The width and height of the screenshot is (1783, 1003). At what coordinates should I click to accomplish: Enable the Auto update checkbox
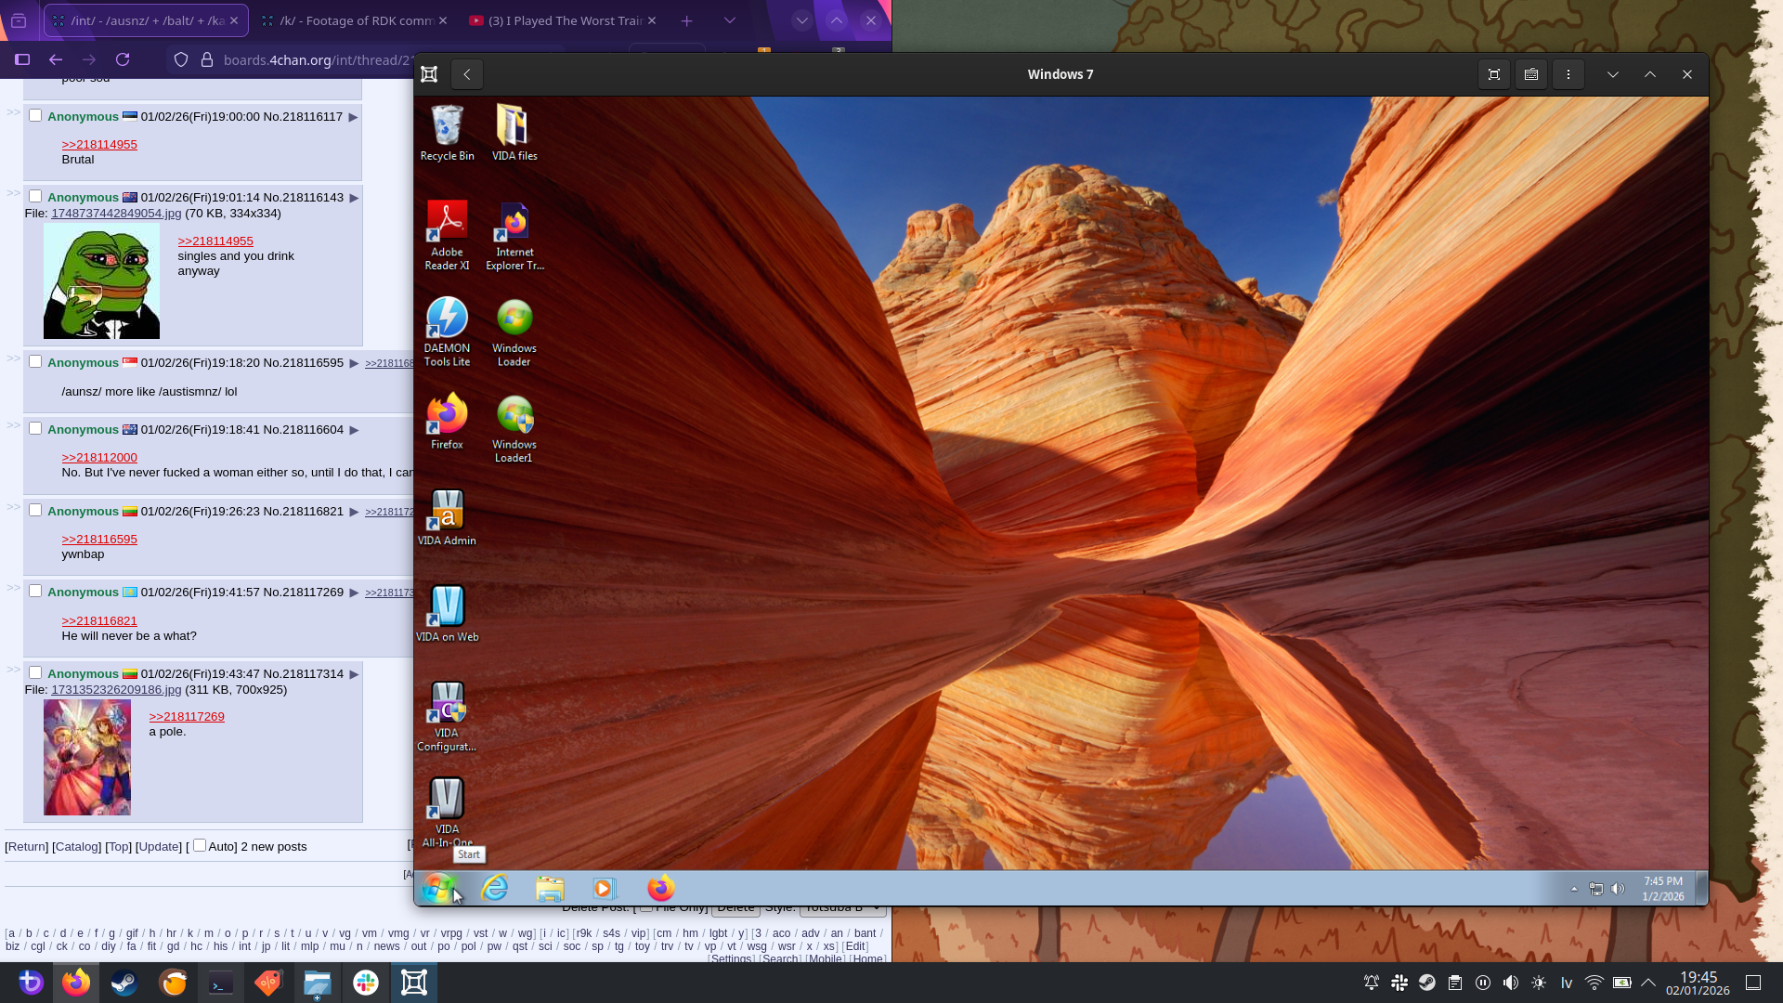(200, 845)
